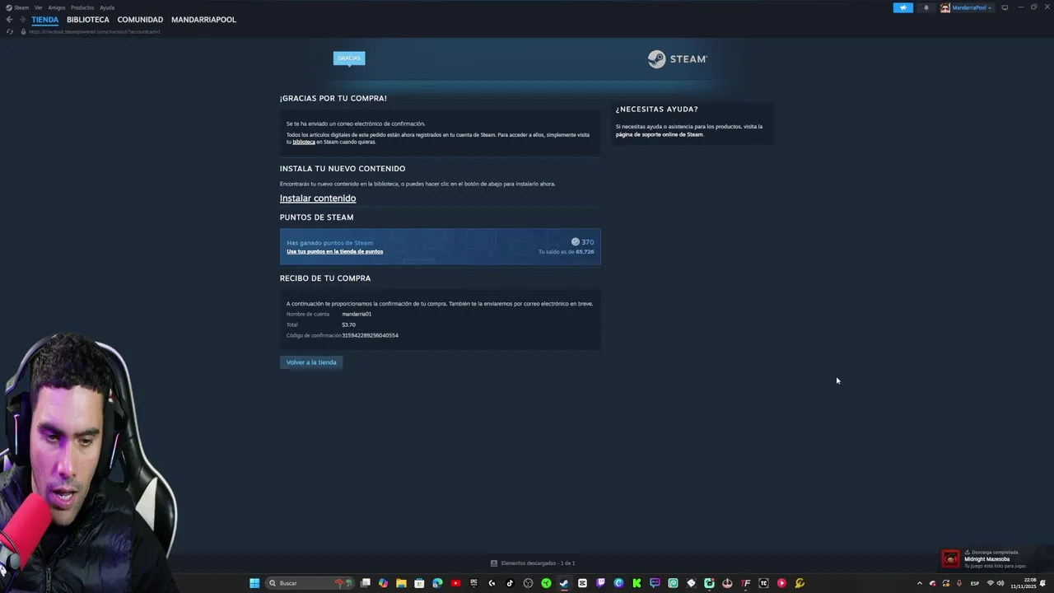This screenshot has height=593, width=1054.
Task: Show hidden system tray icons
Action: click(920, 583)
